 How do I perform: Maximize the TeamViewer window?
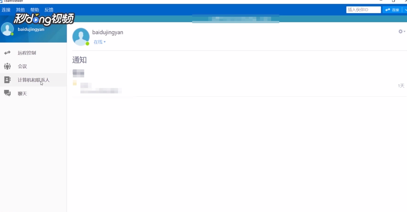[x=394, y=1]
